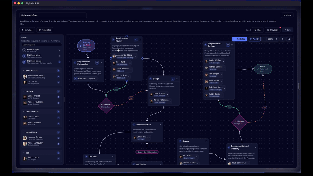Select the left If "Feature" diamond node
313x176 pixels.
pos(106,106)
